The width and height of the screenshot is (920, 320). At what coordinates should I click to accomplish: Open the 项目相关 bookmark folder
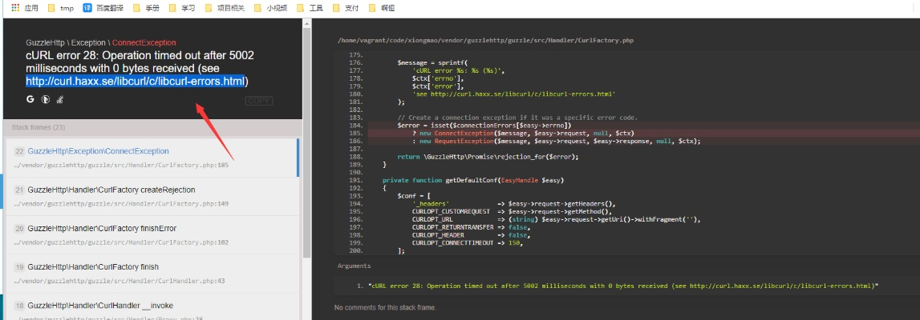224,8
